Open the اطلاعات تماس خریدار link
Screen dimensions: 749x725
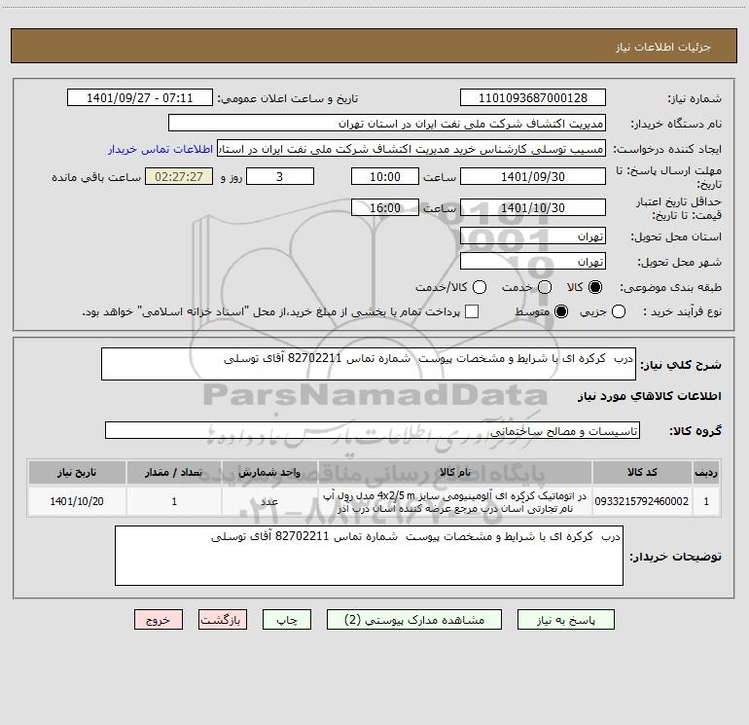coord(160,149)
